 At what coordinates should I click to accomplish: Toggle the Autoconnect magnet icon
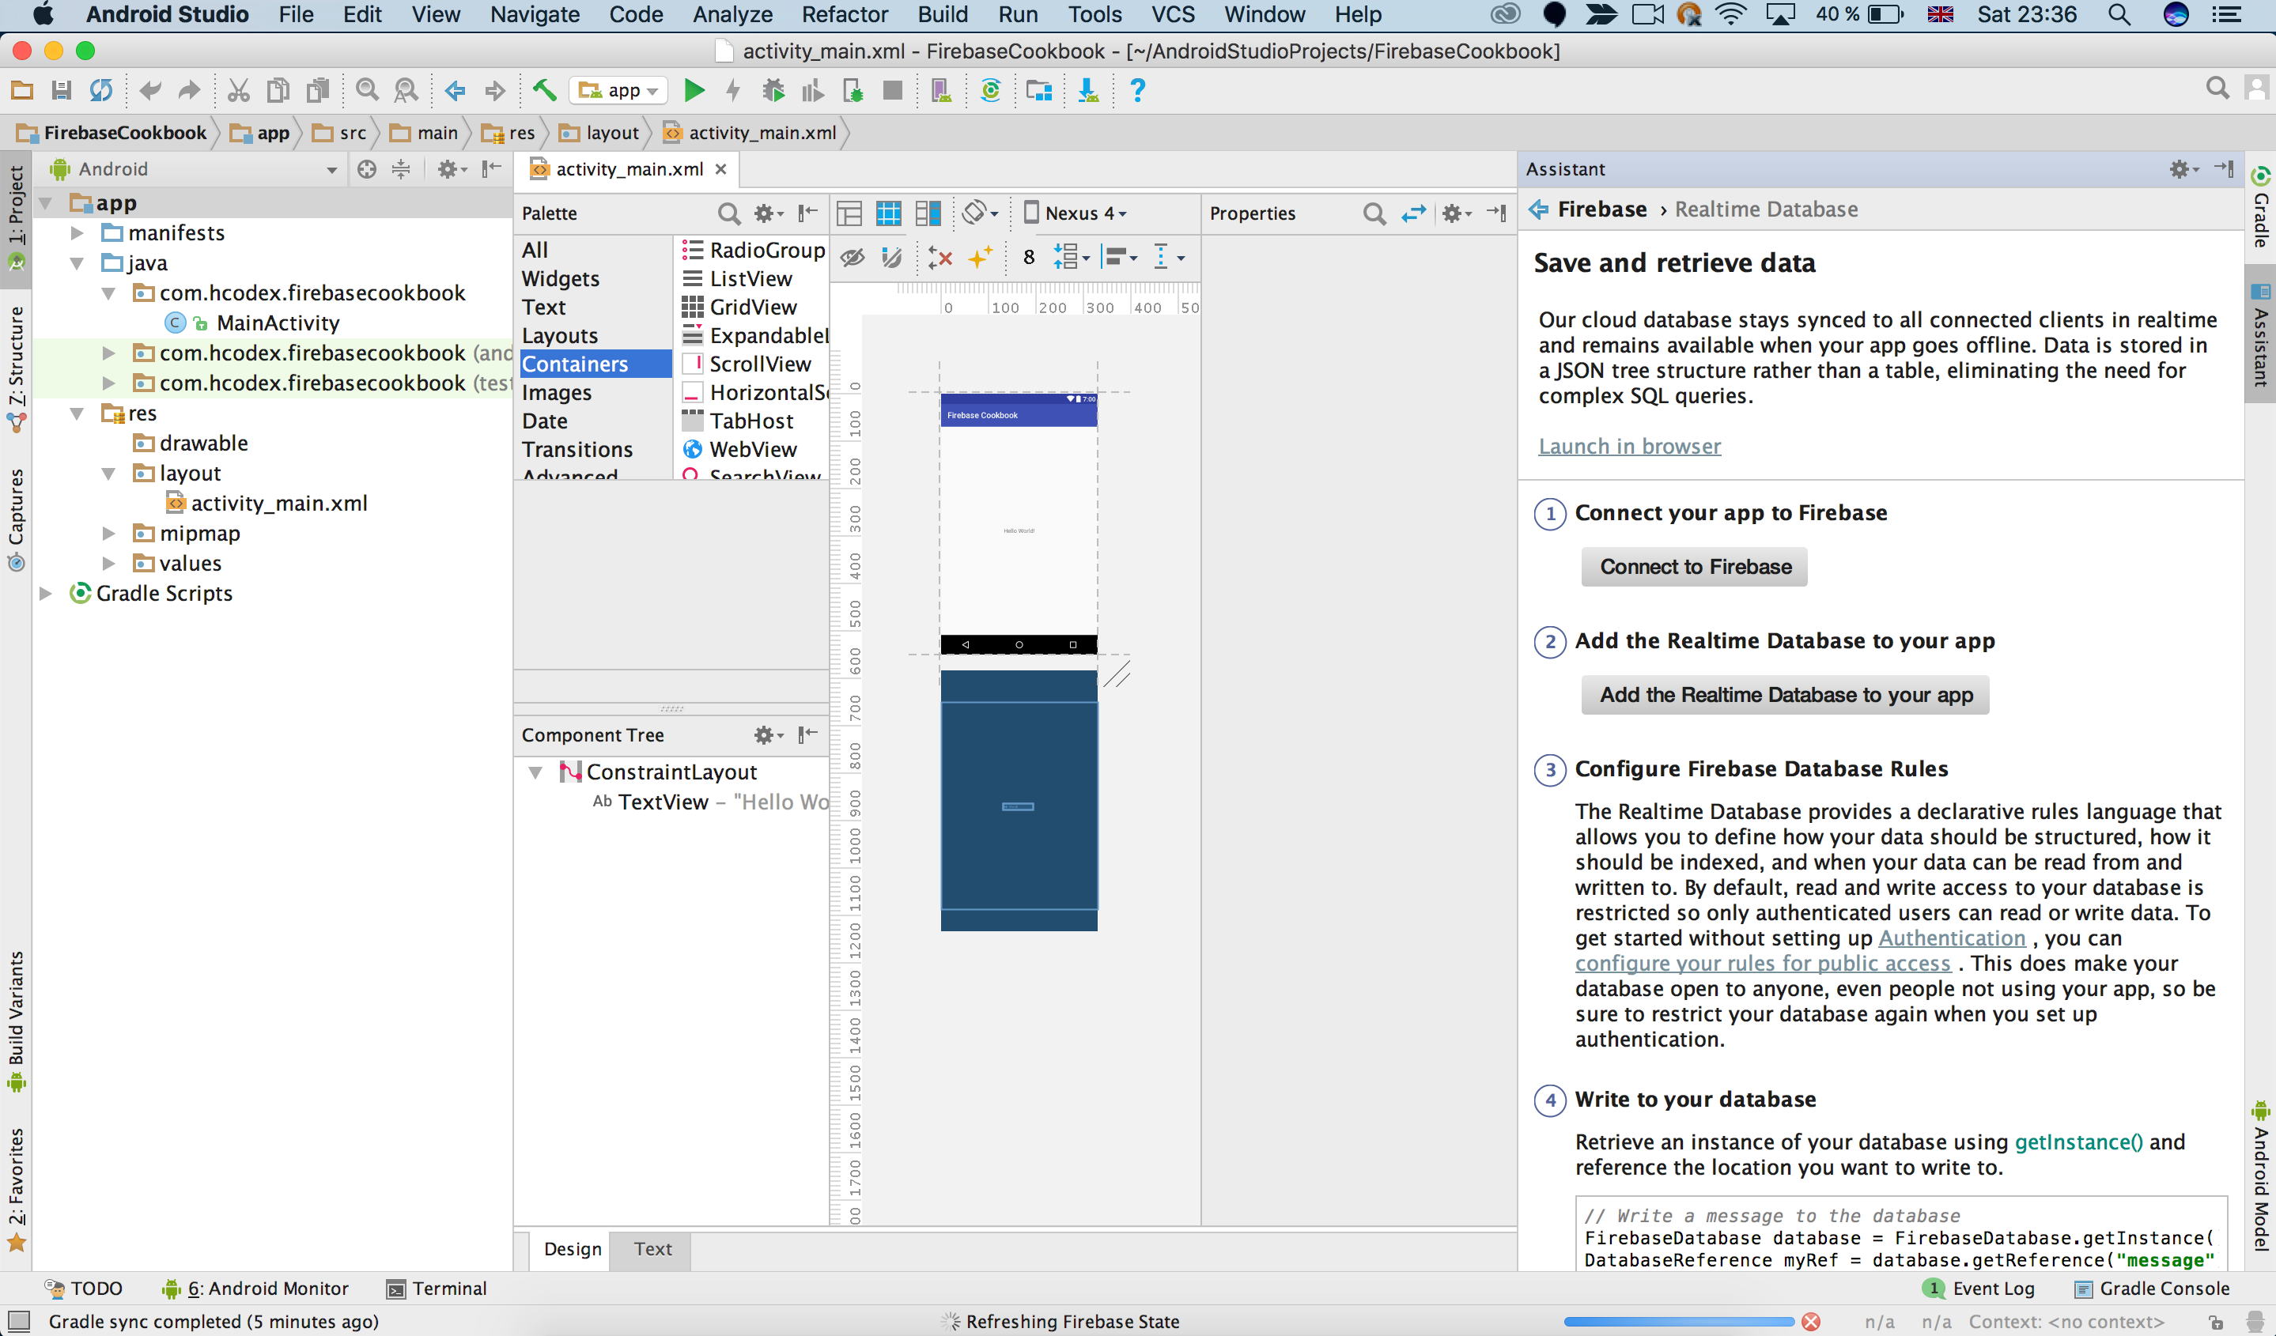coord(891,259)
